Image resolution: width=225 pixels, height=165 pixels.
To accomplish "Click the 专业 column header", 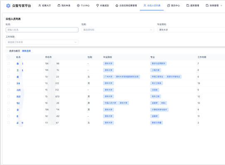I will pos(152,57).
